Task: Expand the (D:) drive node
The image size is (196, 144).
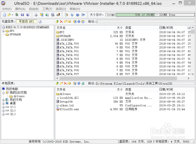Action: coord(4,111)
